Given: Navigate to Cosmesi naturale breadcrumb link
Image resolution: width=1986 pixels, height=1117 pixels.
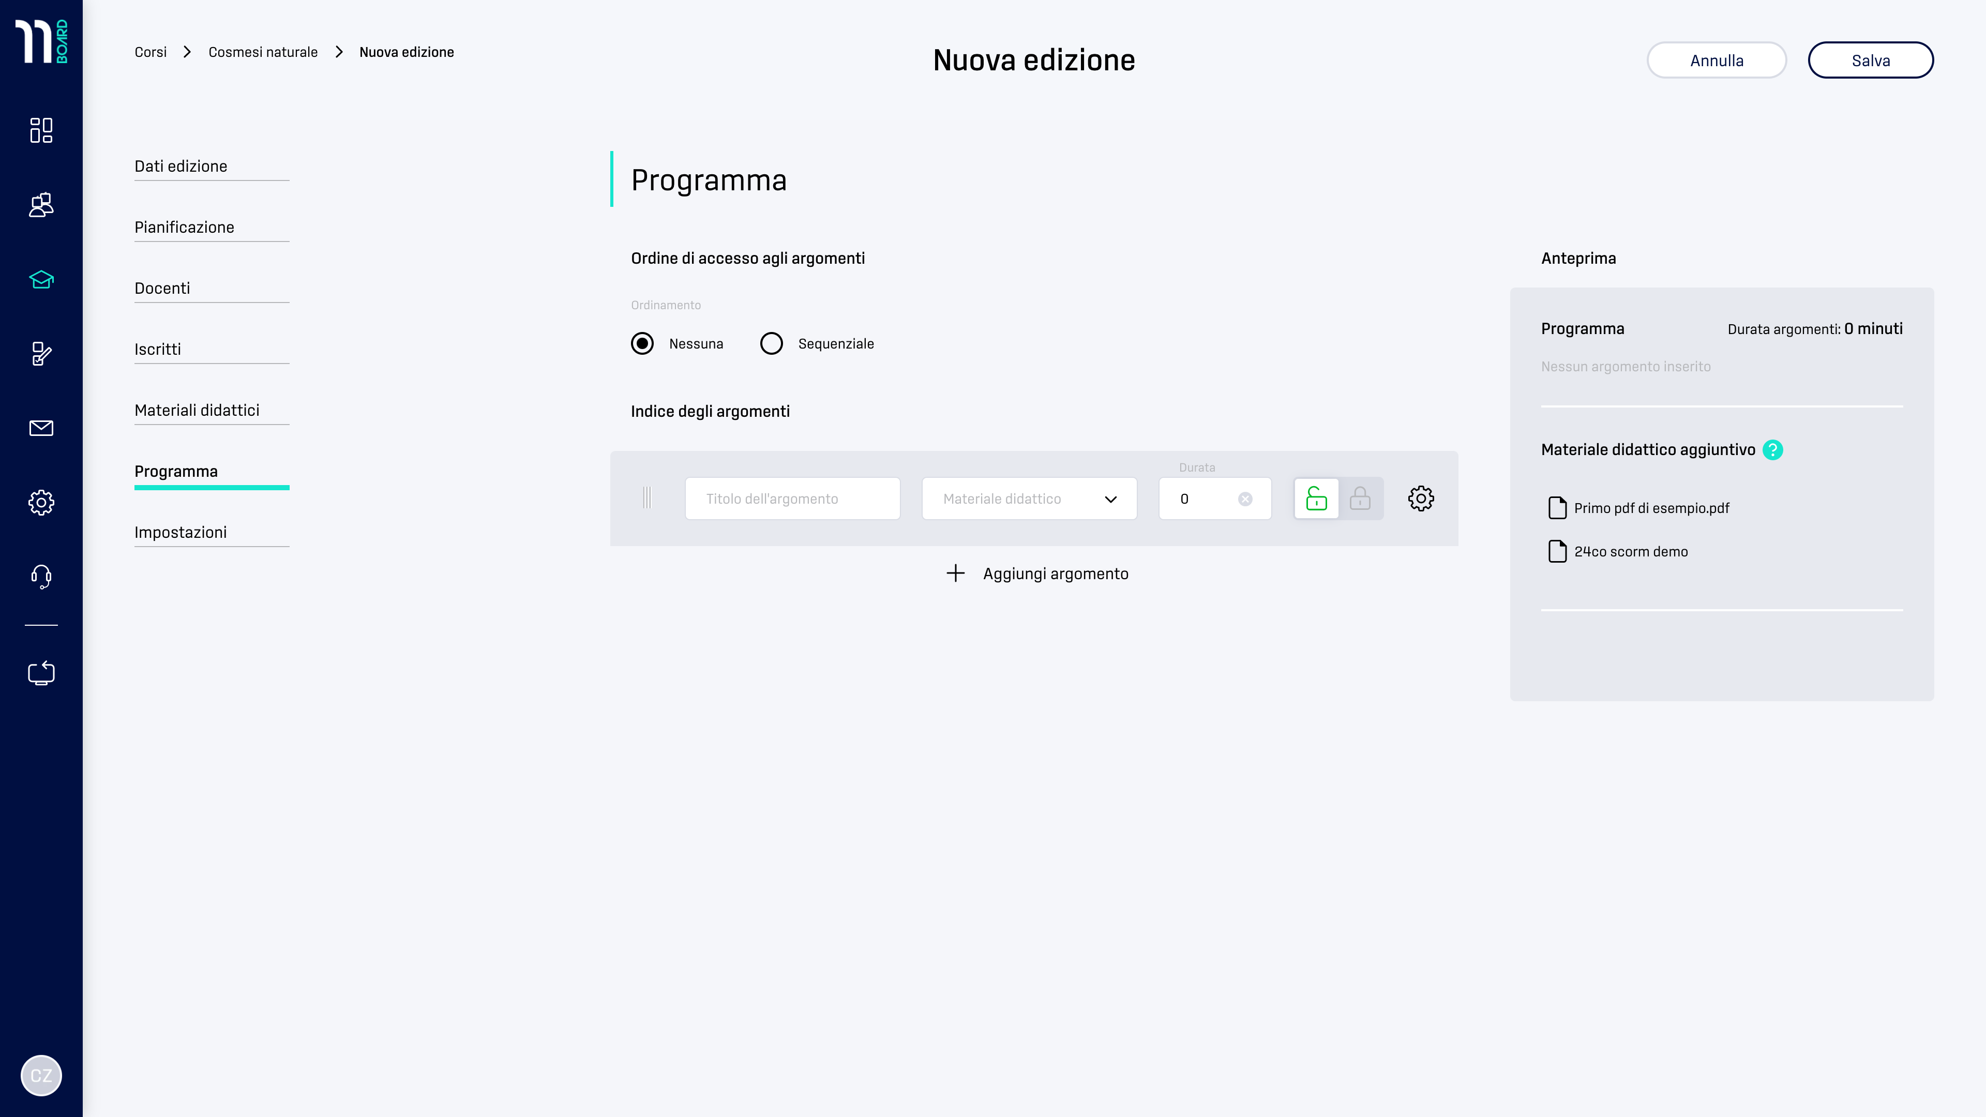Looking at the screenshot, I should (x=263, y=52).
